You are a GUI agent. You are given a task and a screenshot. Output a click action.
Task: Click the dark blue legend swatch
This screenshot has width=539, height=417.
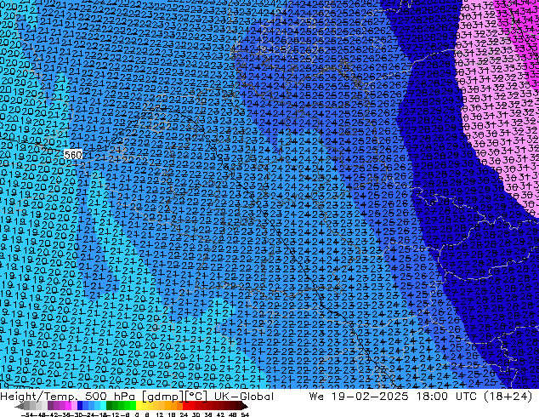click(80, 406)
